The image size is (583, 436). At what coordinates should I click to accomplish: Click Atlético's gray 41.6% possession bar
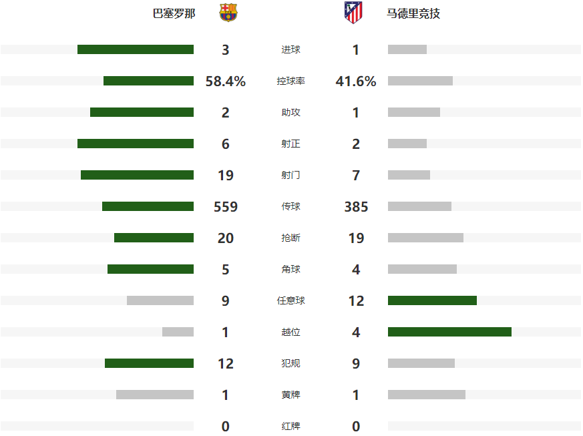pyautogui.click(x=420, y=81)
